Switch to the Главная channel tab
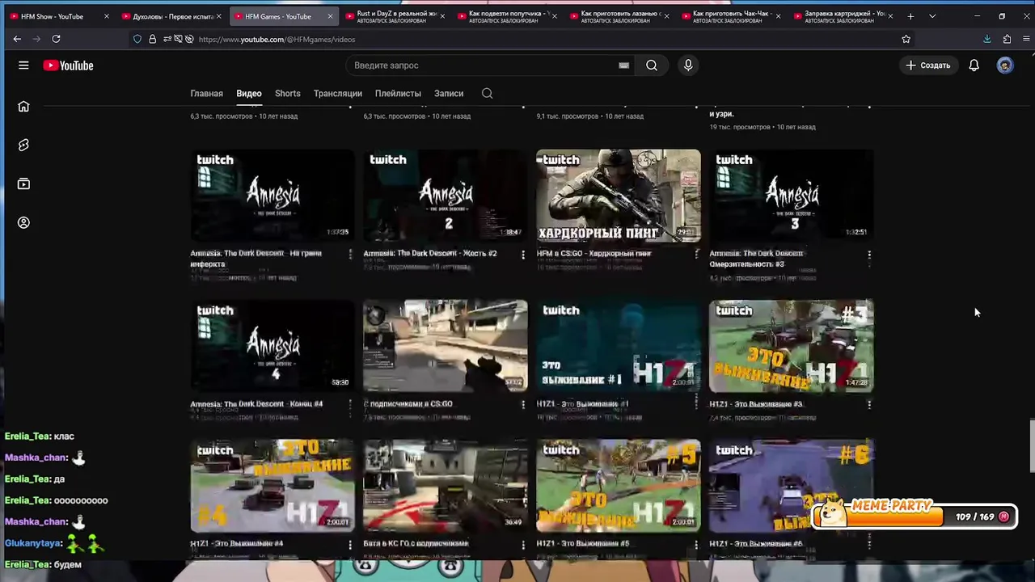 206,94
